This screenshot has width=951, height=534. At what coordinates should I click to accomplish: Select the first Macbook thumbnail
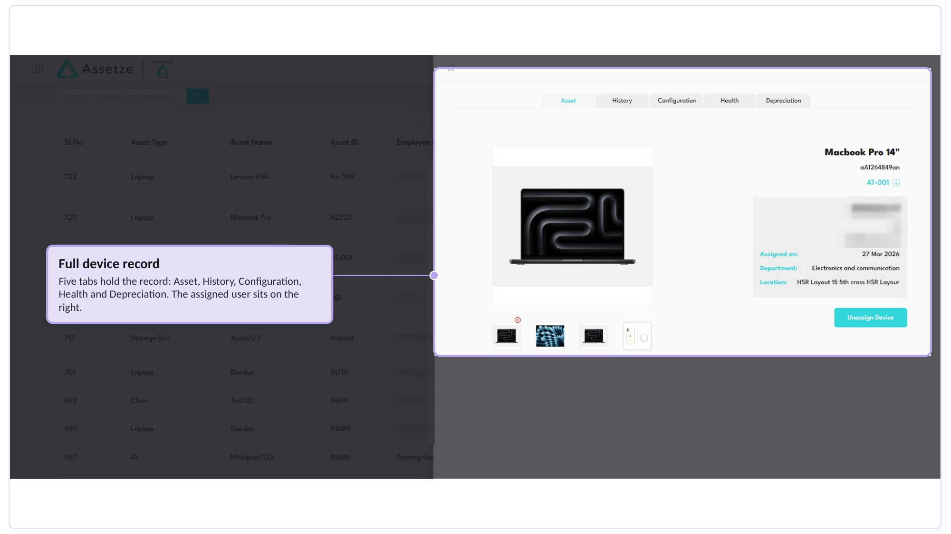(506, 336)
